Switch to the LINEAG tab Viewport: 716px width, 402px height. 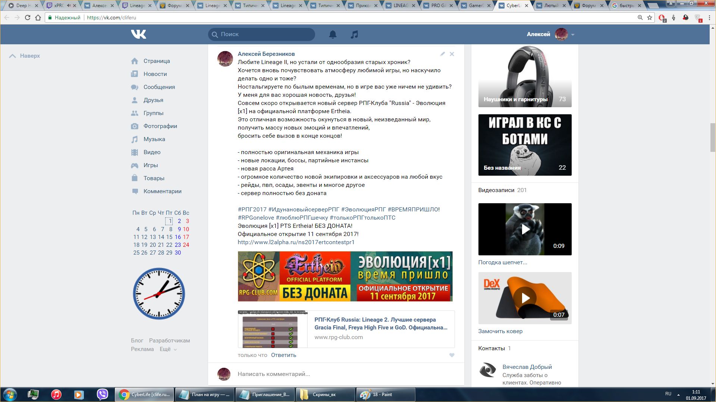pos(401,6)
